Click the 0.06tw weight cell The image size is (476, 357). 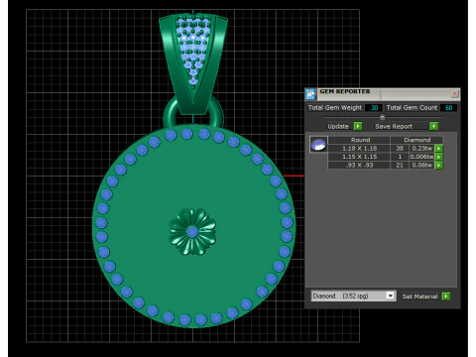pos(421,165)
